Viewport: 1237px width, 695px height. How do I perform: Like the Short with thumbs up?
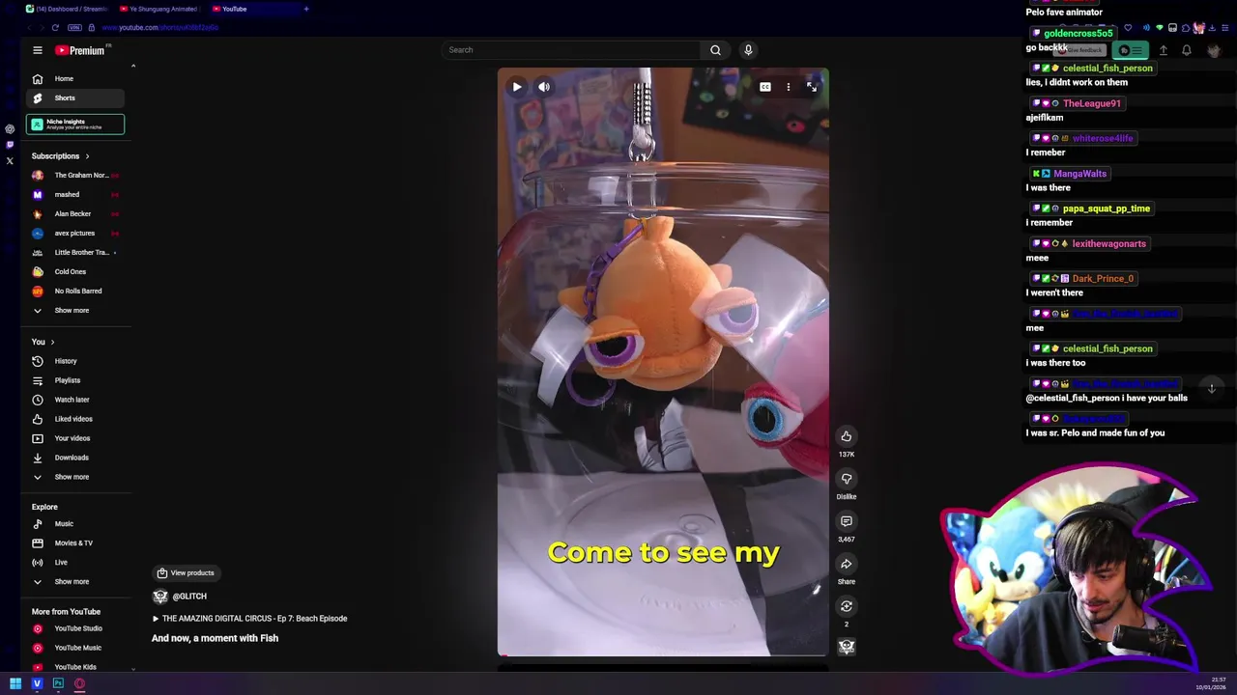coord(847,436)
